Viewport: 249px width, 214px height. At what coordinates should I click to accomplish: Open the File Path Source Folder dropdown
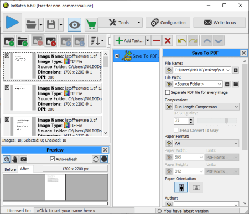(198, 84)
